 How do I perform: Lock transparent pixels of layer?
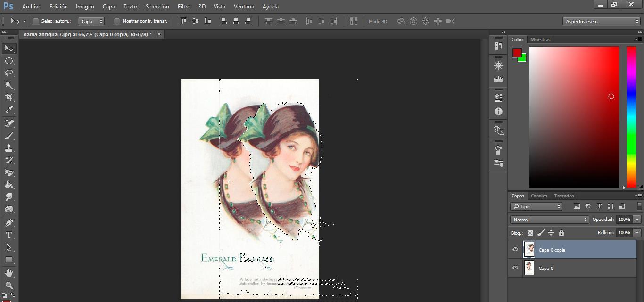(x=530, y=233)
